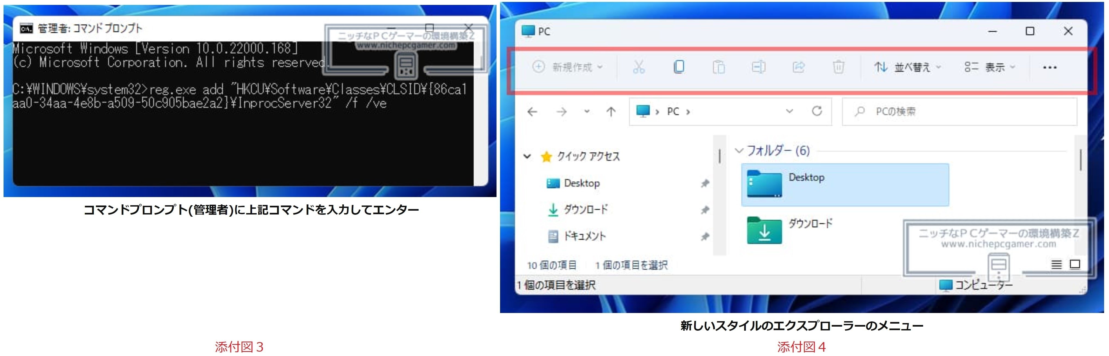The image size is (1109, 356).
Task: Minimize the PC Explorer window
Action: click(x=992, y=31)
